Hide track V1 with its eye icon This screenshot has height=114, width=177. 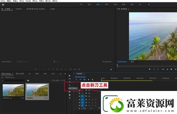pyautogui.click(x=89, y=96)
